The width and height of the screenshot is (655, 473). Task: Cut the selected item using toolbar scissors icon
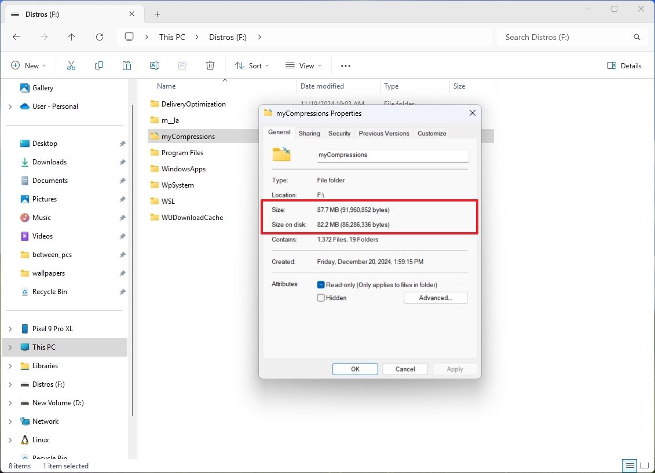71,65
